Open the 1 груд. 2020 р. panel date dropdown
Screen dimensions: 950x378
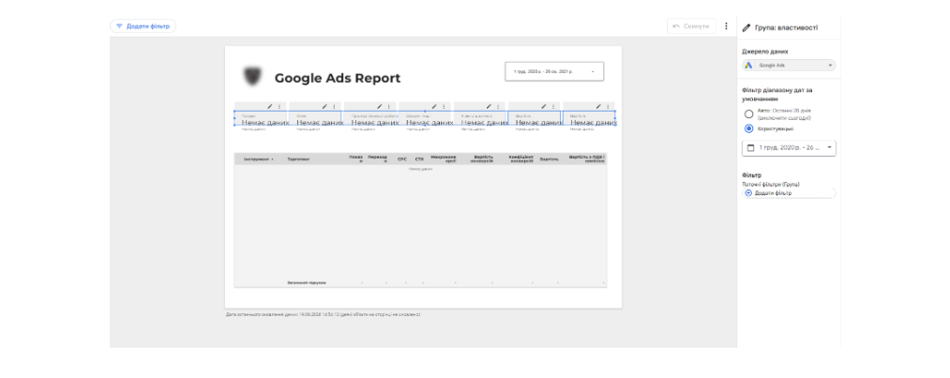790,148
